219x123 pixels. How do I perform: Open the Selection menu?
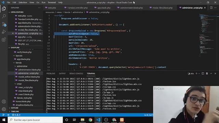click(23, 2)
